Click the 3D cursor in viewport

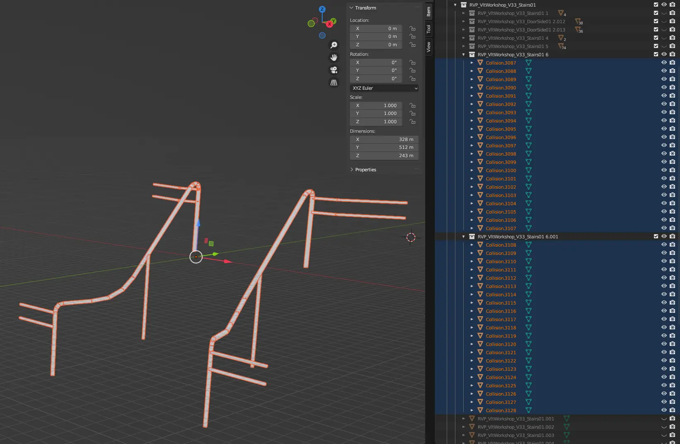(x=411, y=237)
